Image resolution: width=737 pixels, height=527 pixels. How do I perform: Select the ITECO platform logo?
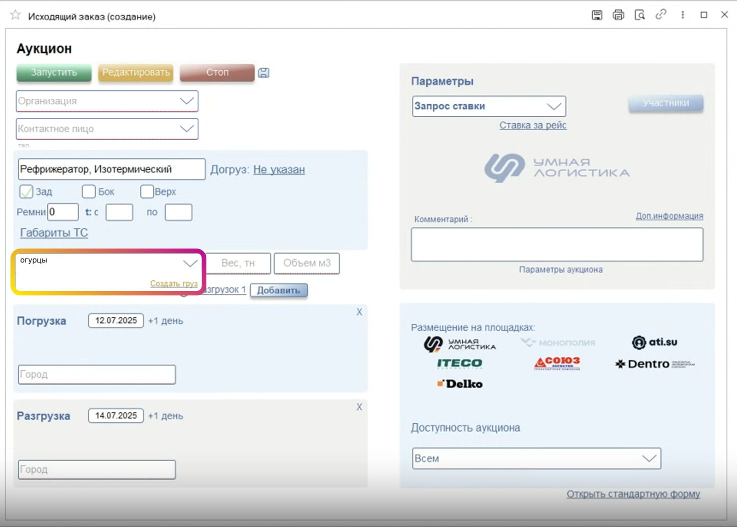[x=460, y=363]
